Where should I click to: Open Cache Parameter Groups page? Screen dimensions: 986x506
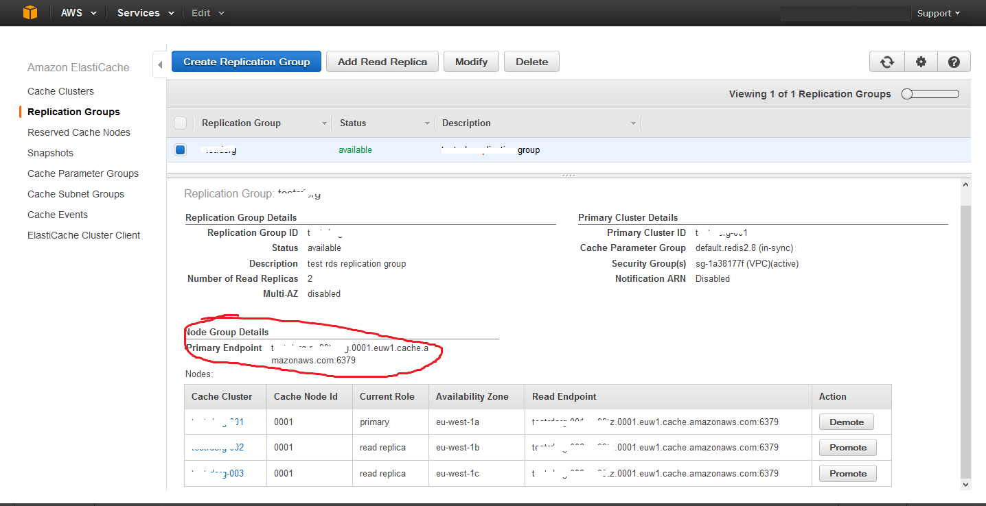pos(83,173)
